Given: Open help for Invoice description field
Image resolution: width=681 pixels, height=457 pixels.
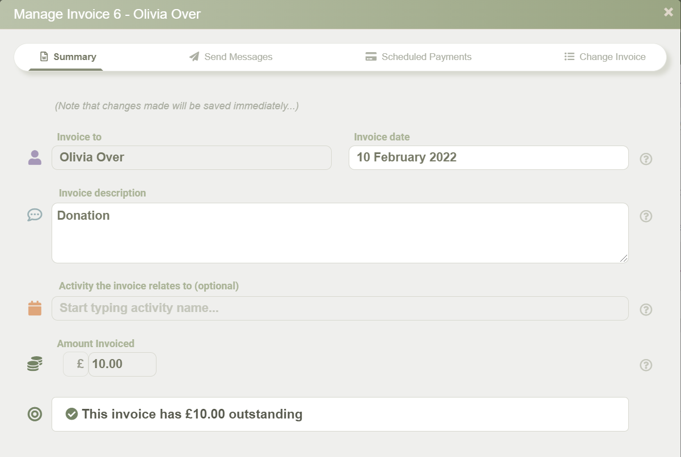Looking at the screenshot, I should tap(646, 216).
